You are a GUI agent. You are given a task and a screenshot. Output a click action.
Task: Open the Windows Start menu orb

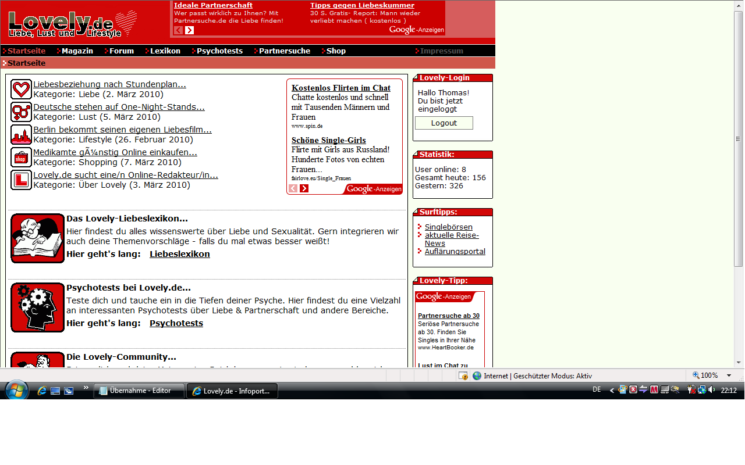pyautogui.click(x=16, y=390)
